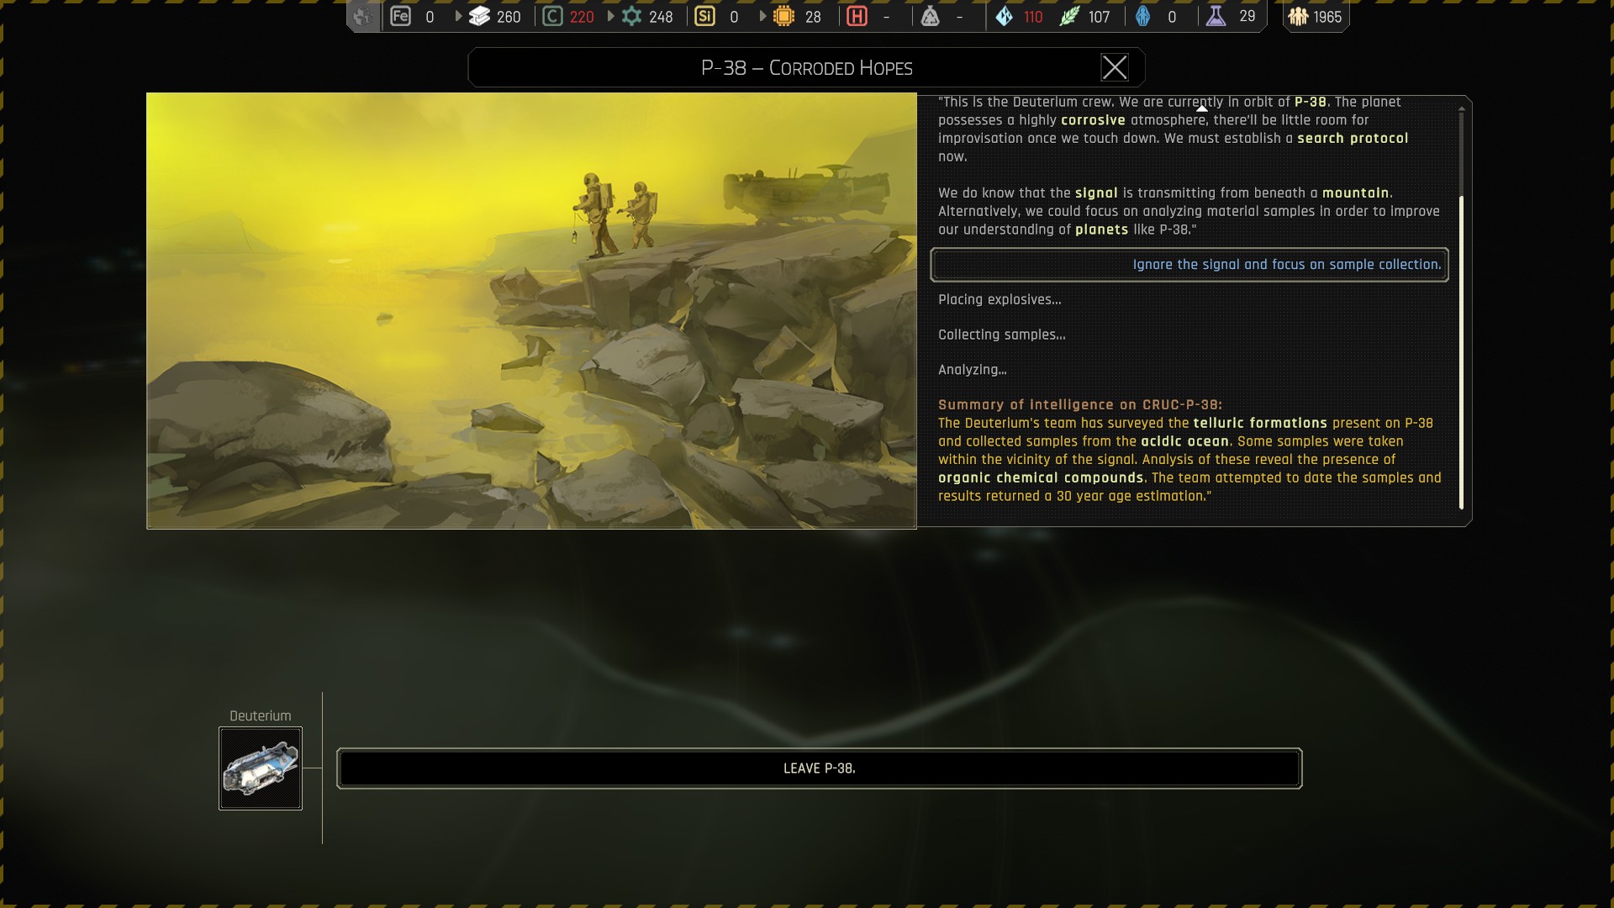Click the steel ingots resource icon
1614x908 pixels.
point(479,16)
